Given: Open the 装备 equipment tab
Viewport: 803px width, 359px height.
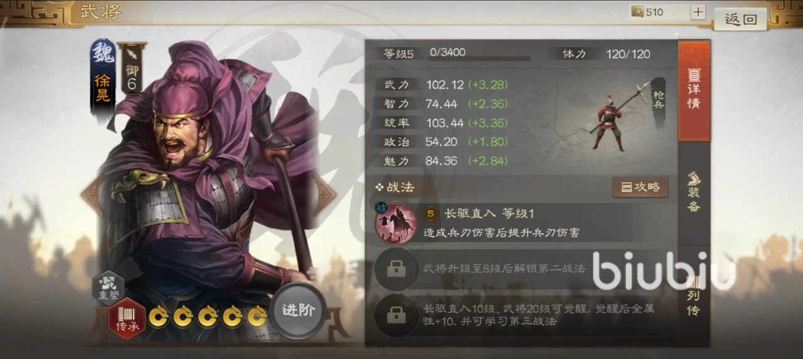Looking at the screenshot, I should click(x=694, y=193).
